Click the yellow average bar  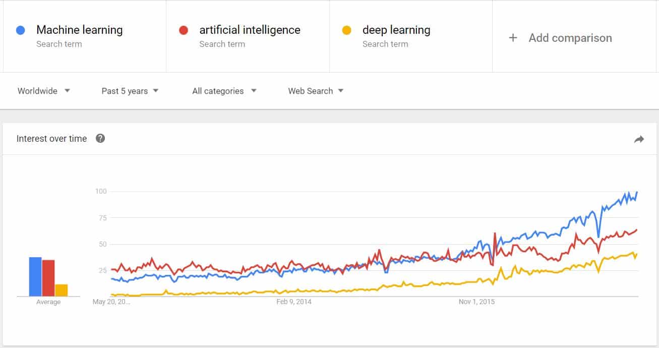(x=62, y=290)
